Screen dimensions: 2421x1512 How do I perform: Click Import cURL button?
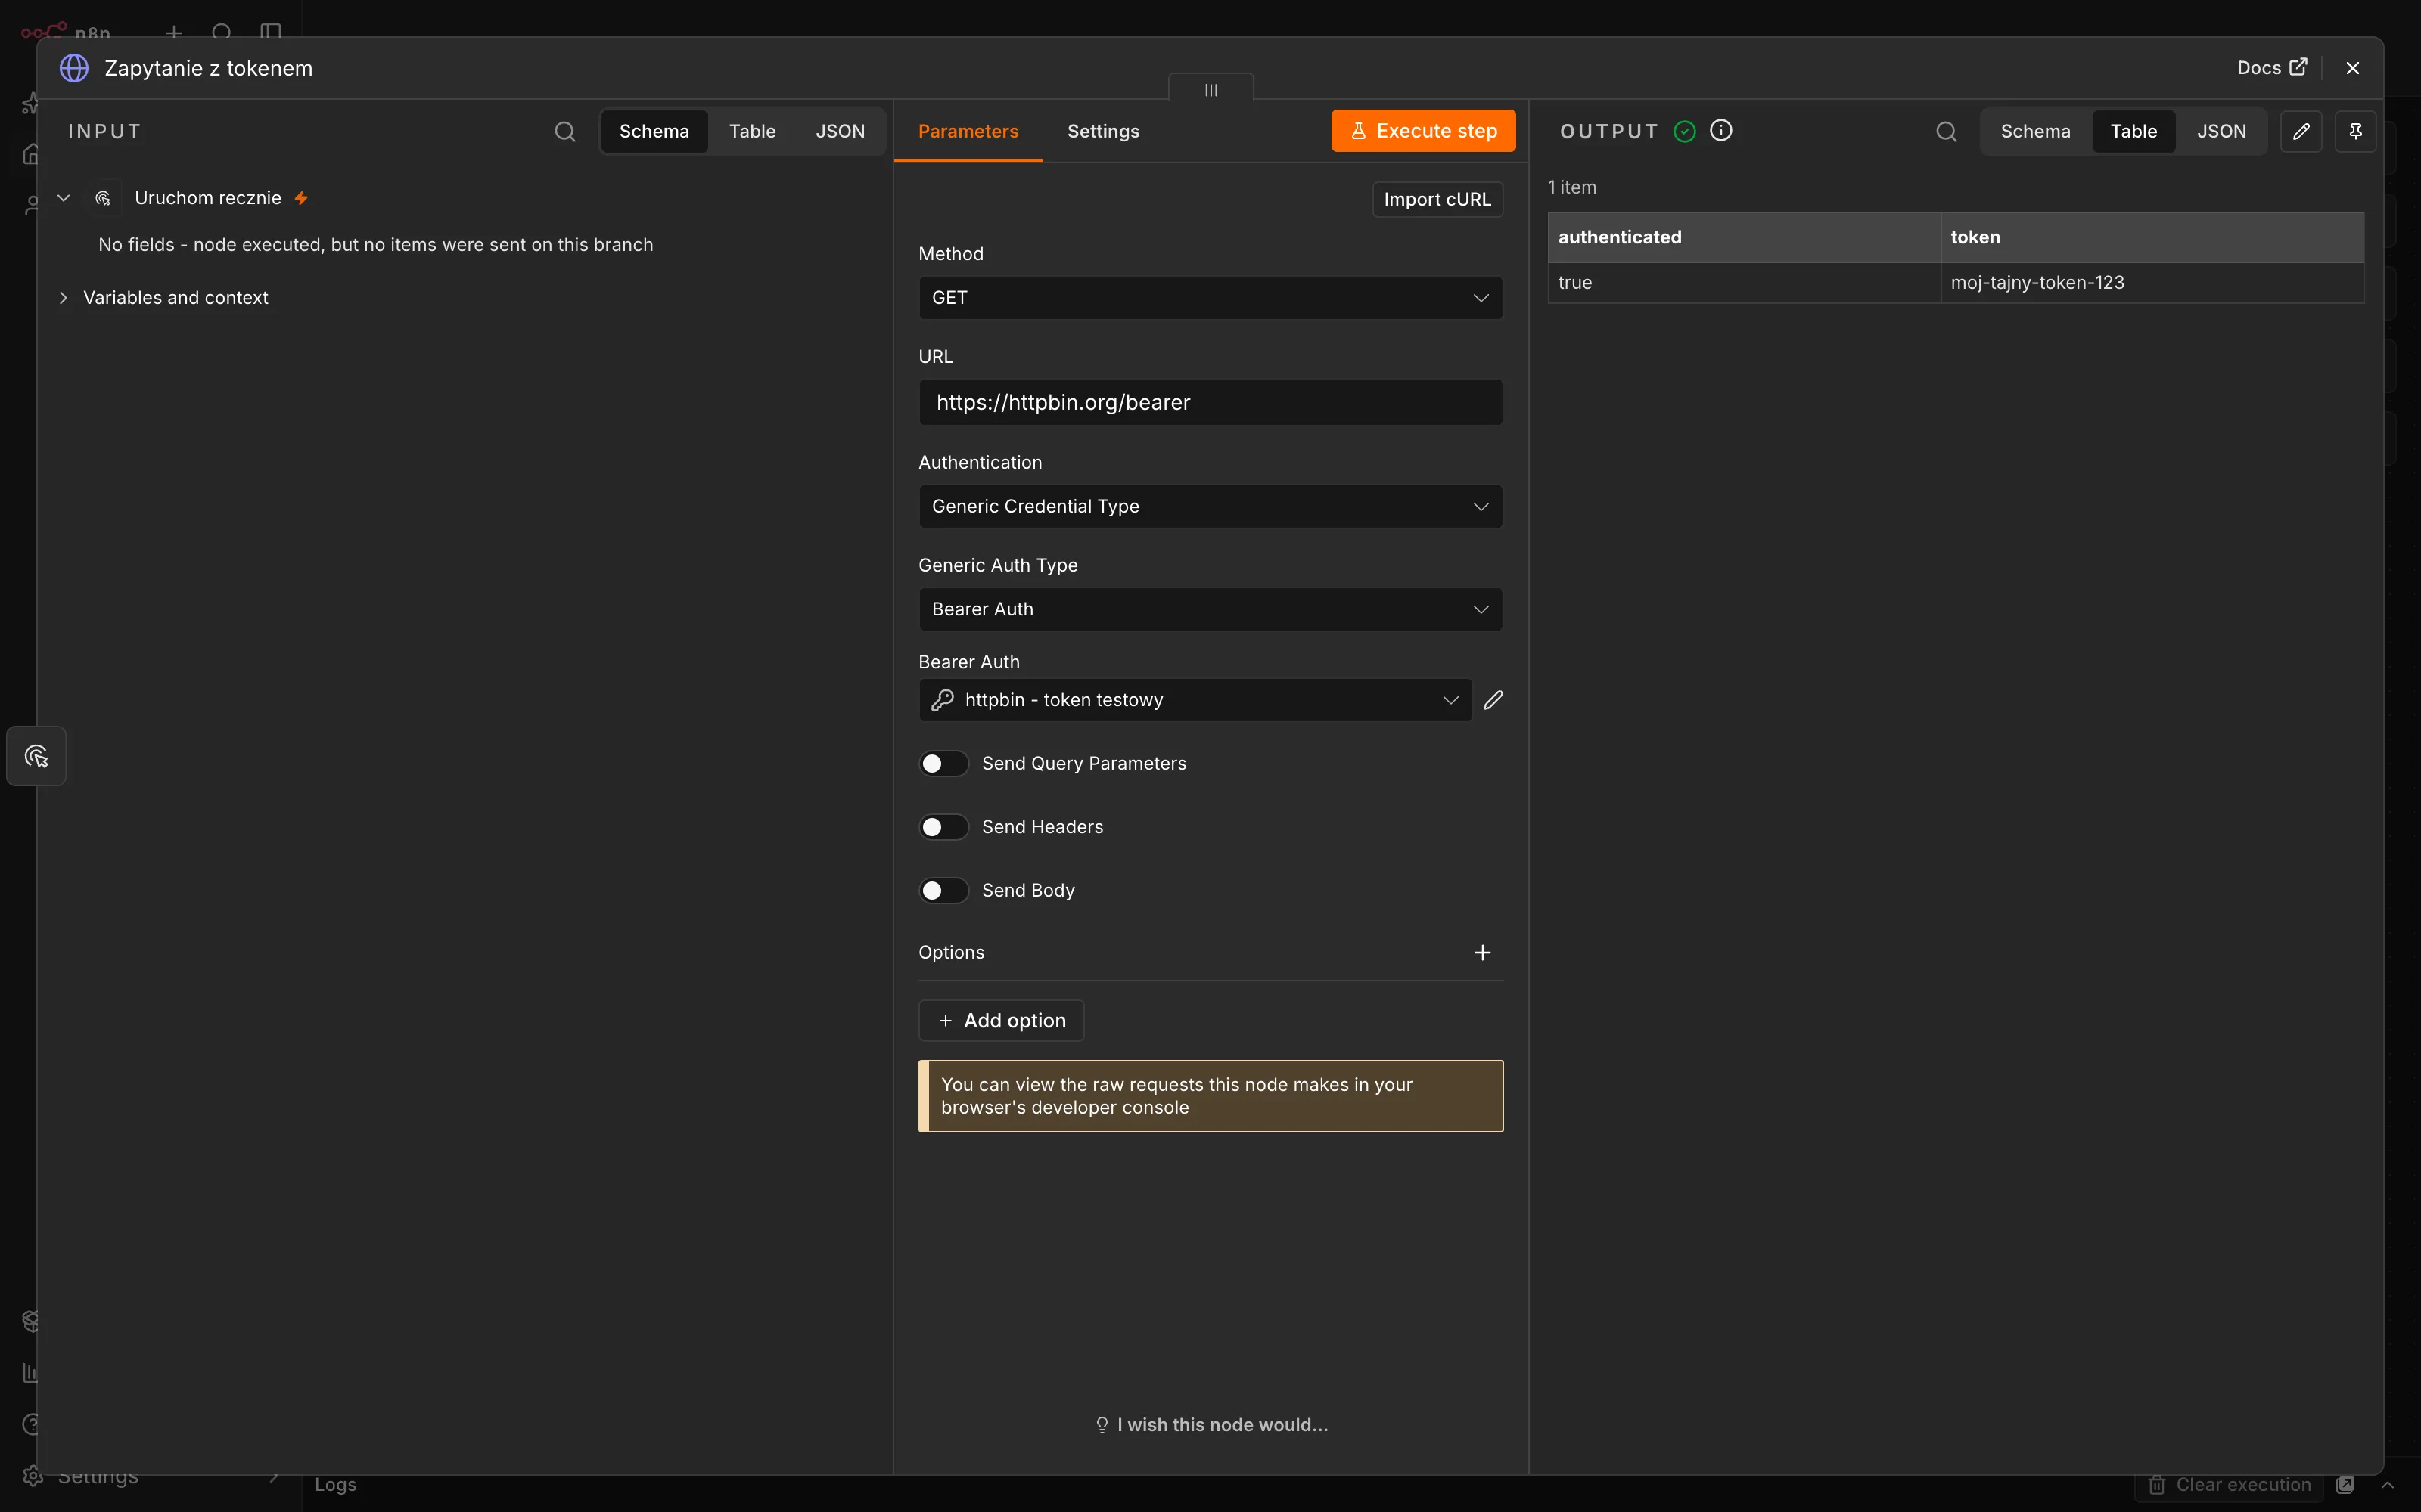point(1437,199)
